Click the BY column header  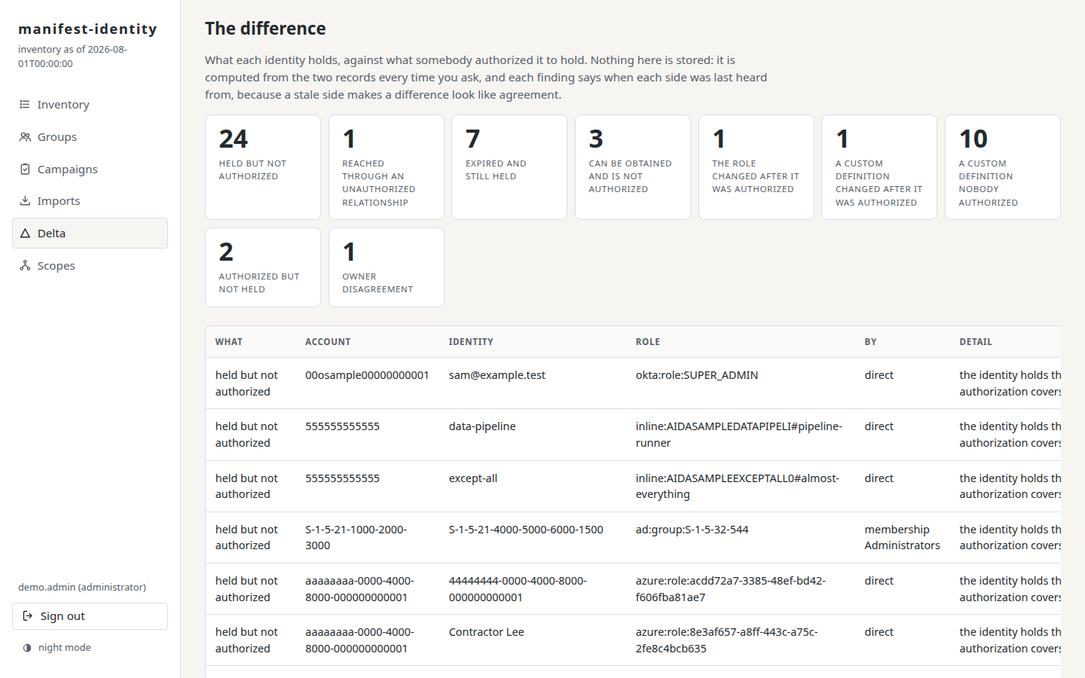870,342
